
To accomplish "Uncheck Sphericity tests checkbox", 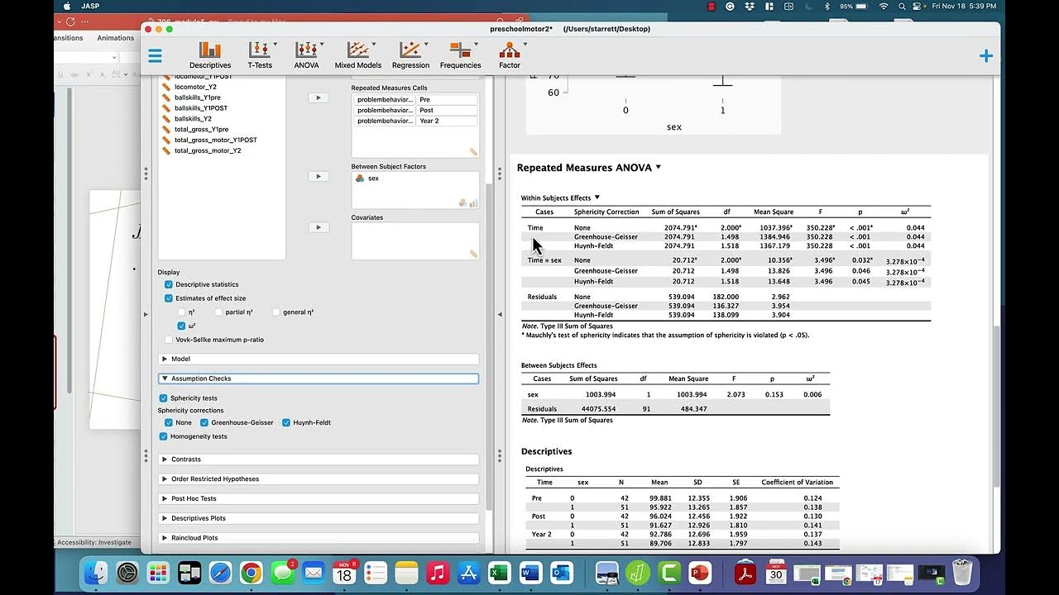I will pos(163,398).
